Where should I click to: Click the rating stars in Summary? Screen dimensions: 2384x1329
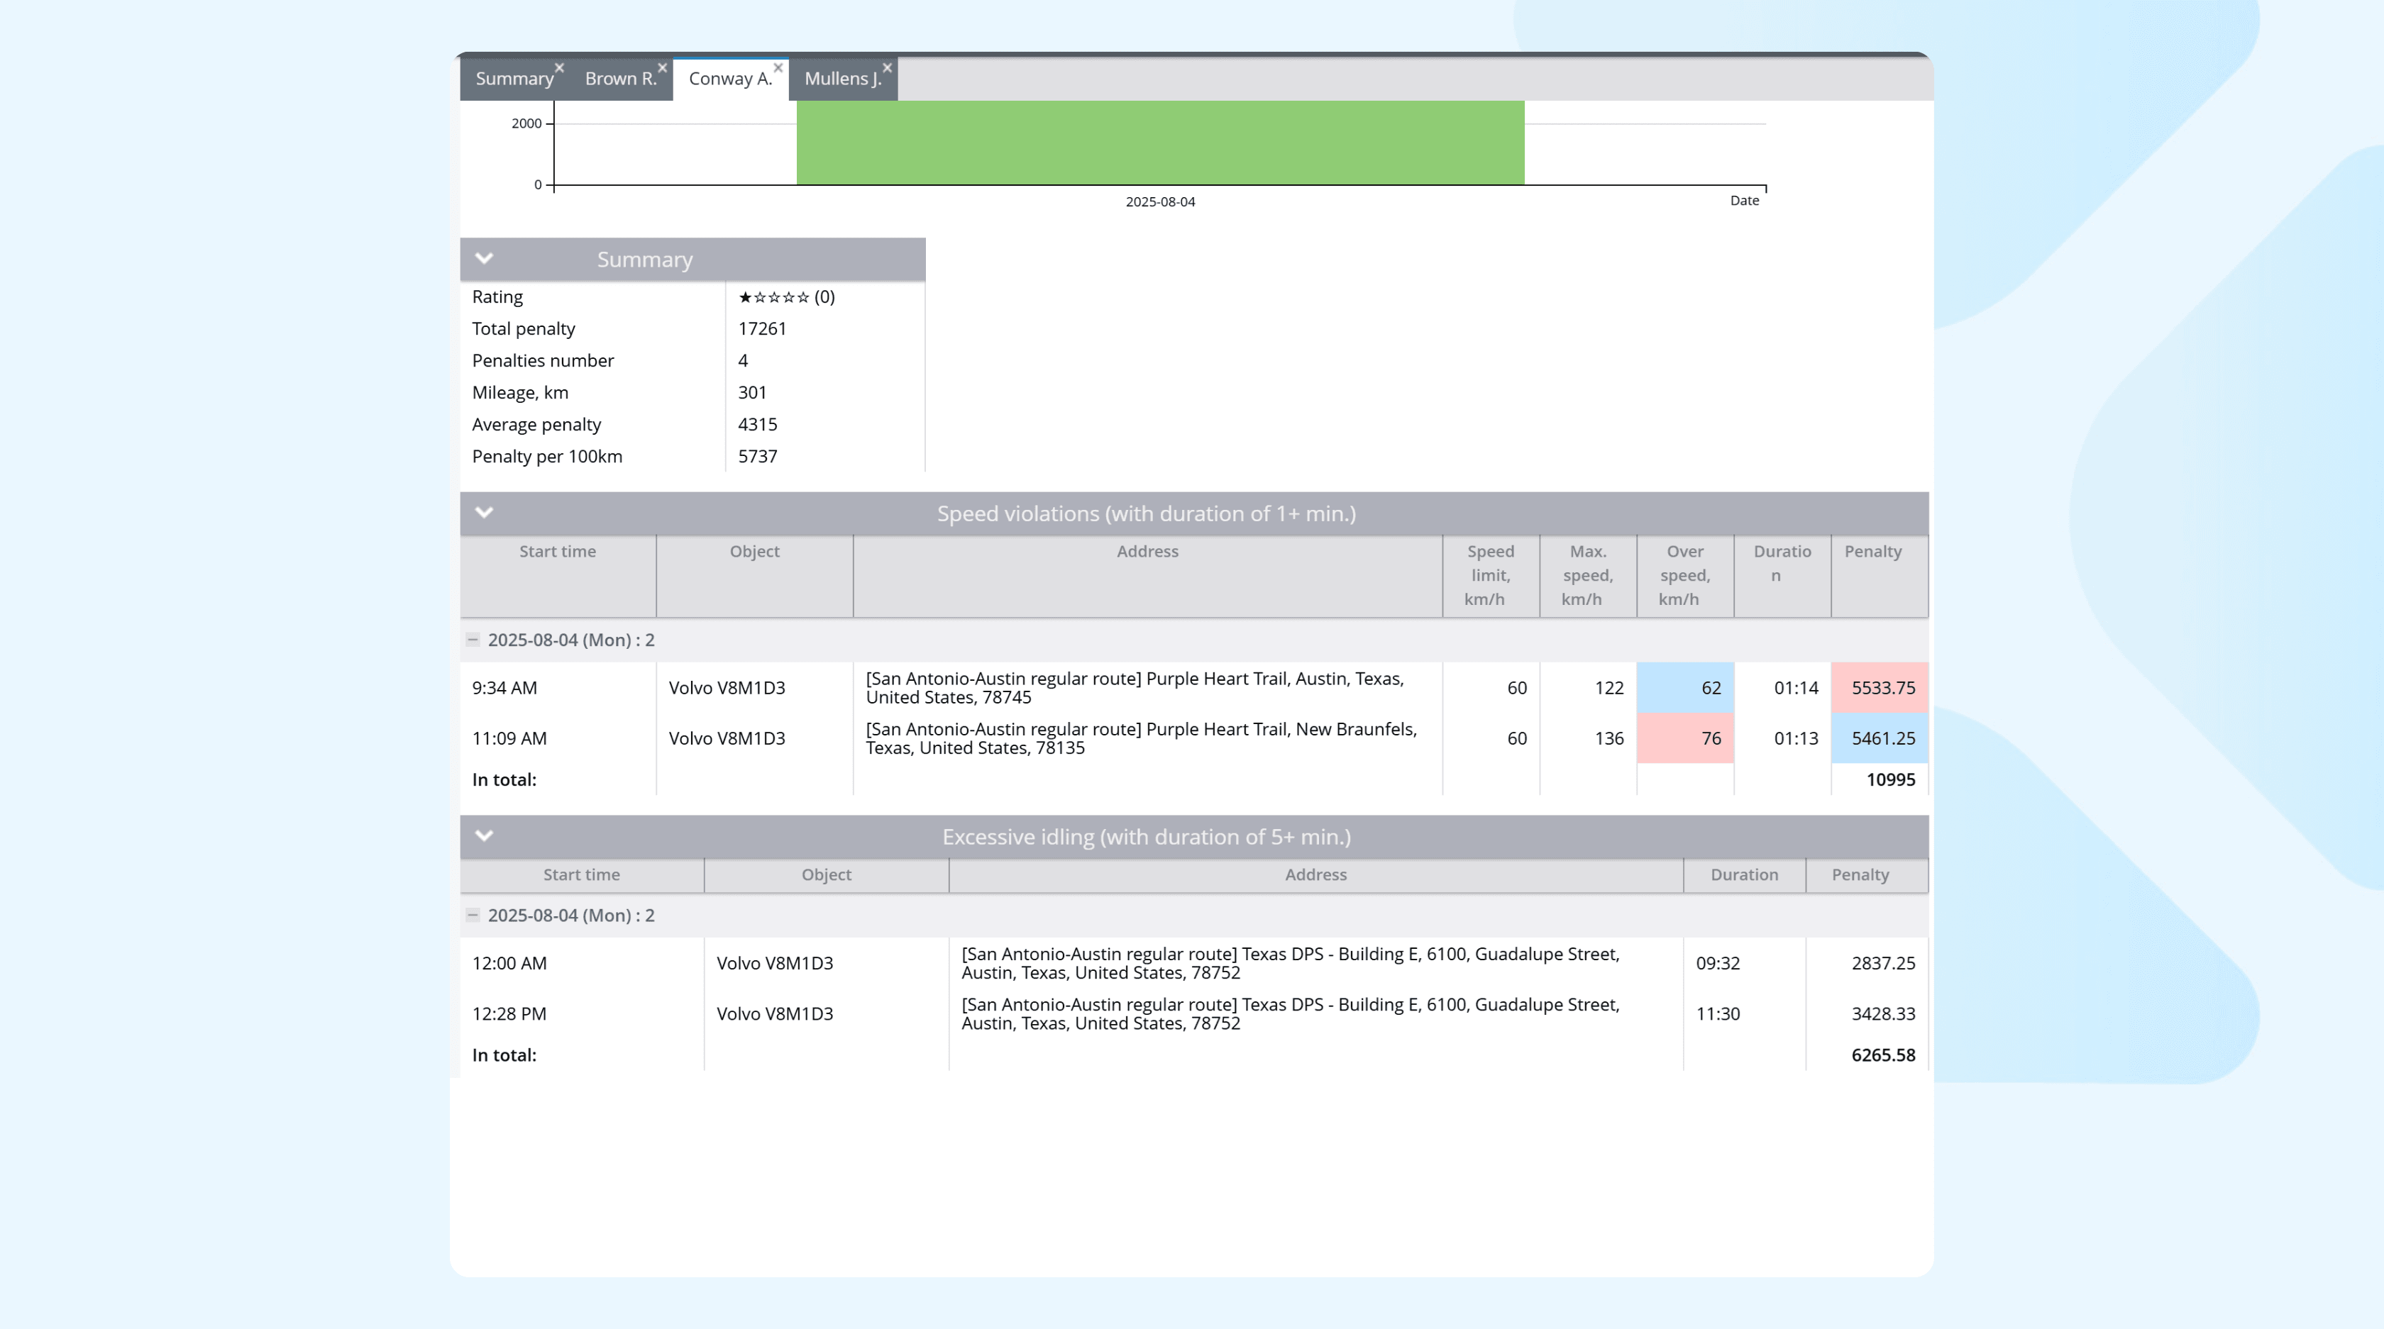[773, 298]
